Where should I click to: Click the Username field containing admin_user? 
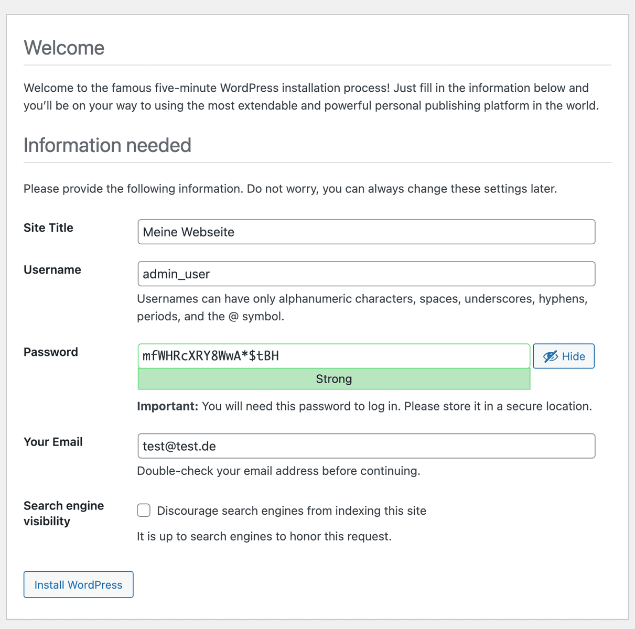pyautogui.click(x=366, y=274)
